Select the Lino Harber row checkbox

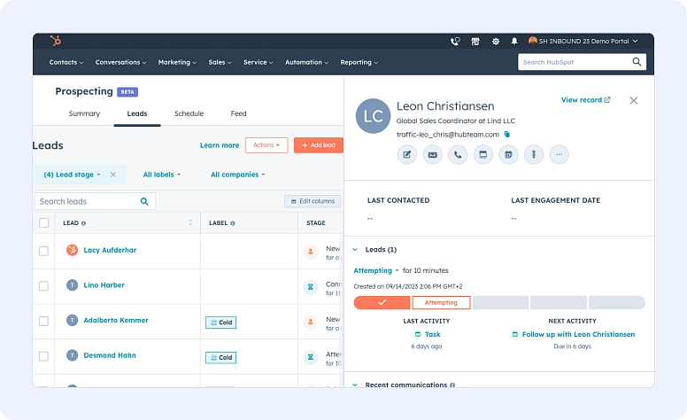click(x=43, y=285)
